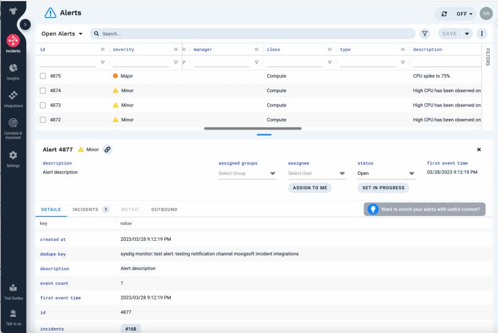498x333 pixels.
Task: Open the three-dot more options menu
Action: click(x=481, y=34)
